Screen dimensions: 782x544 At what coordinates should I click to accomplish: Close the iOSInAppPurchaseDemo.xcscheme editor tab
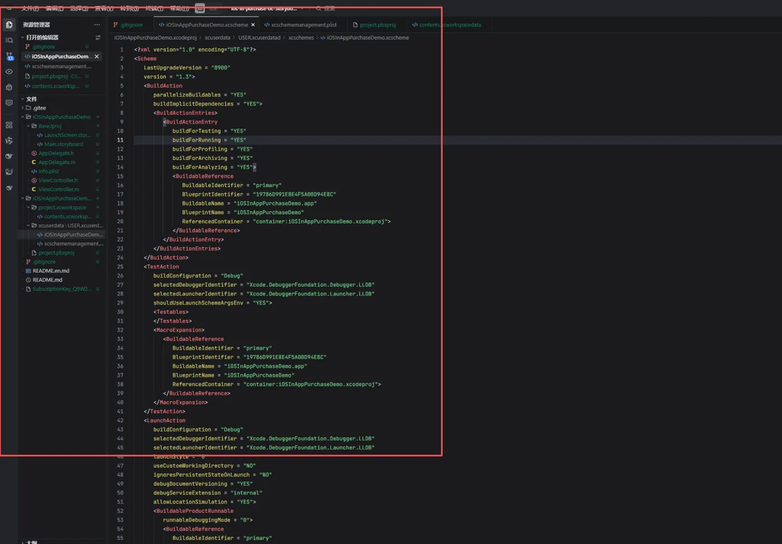253,25
